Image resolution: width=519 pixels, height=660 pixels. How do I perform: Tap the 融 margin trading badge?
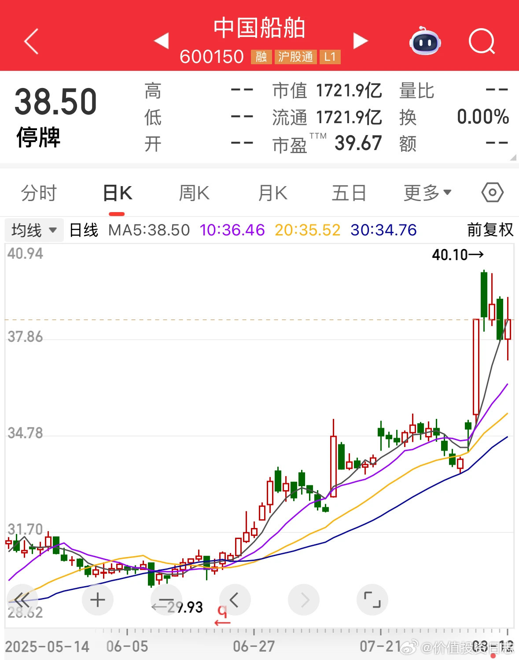point(261,57)
